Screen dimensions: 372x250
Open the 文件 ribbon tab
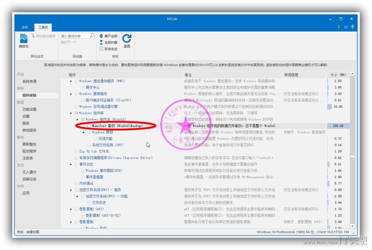click(25, 27)
